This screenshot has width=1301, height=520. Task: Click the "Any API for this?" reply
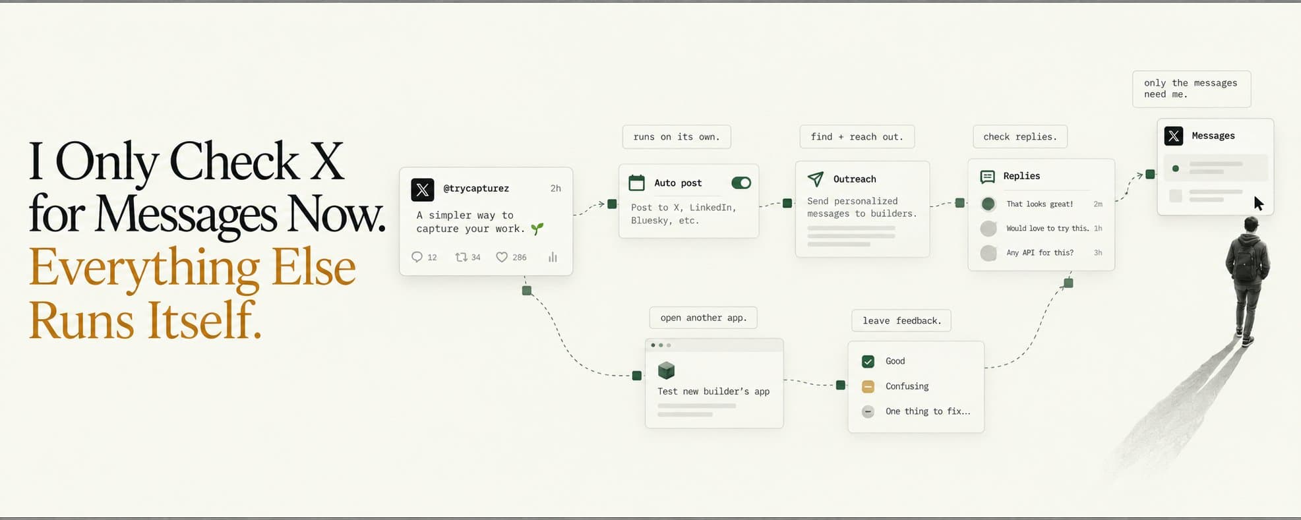[x=1040, y=253]
